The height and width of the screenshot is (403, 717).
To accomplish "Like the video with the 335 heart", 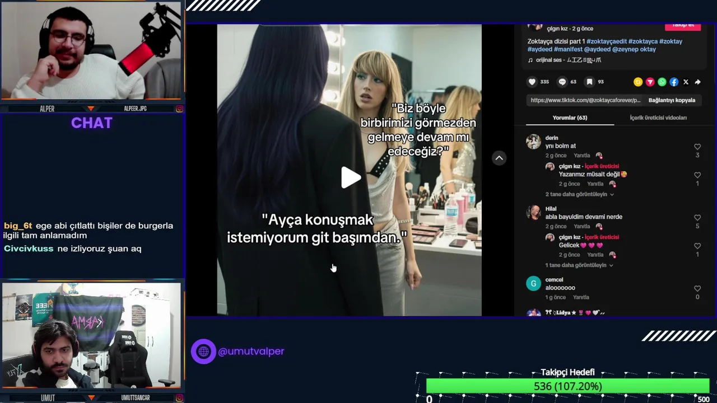I will click(x=532, y=82).
